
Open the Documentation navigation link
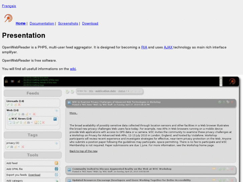(42, 23)
